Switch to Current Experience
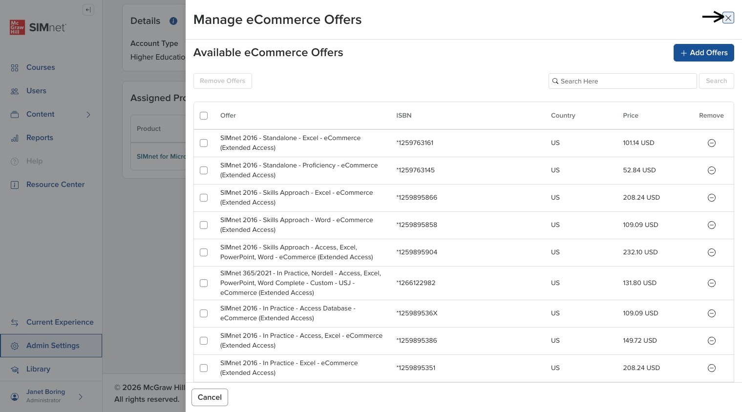The width and height of the screenshot is (742, 412). click(x=60, y=322)
